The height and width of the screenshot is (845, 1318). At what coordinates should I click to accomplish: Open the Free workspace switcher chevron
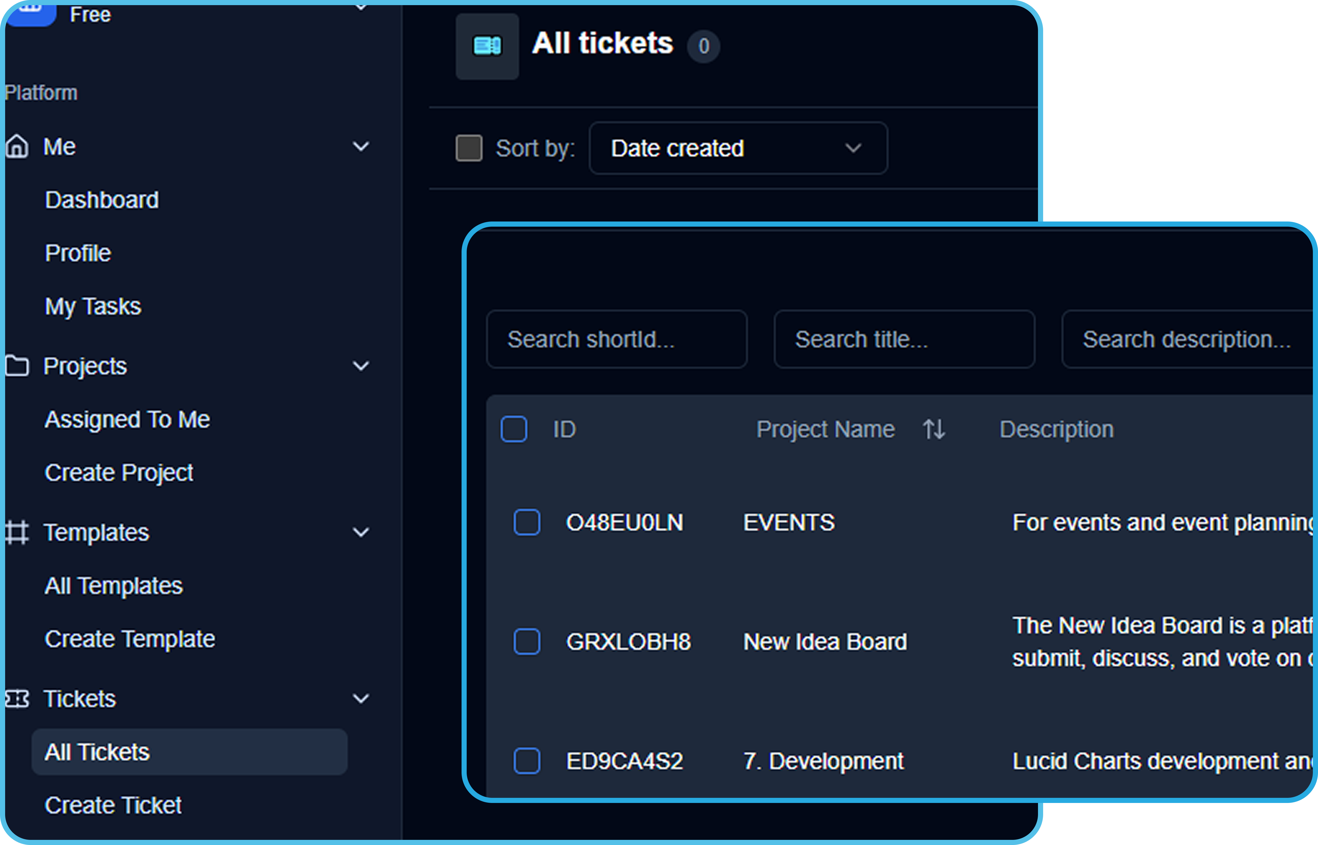pyautogui.click(x=361, y=8)
